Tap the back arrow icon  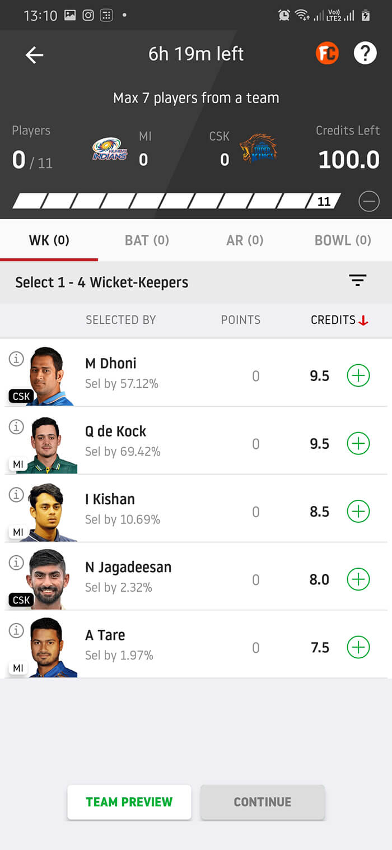tap(34, 55)
